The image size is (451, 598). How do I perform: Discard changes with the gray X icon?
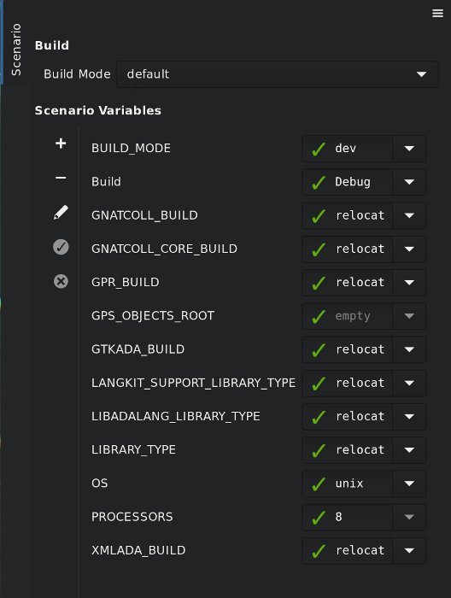(x=61, y=281)
